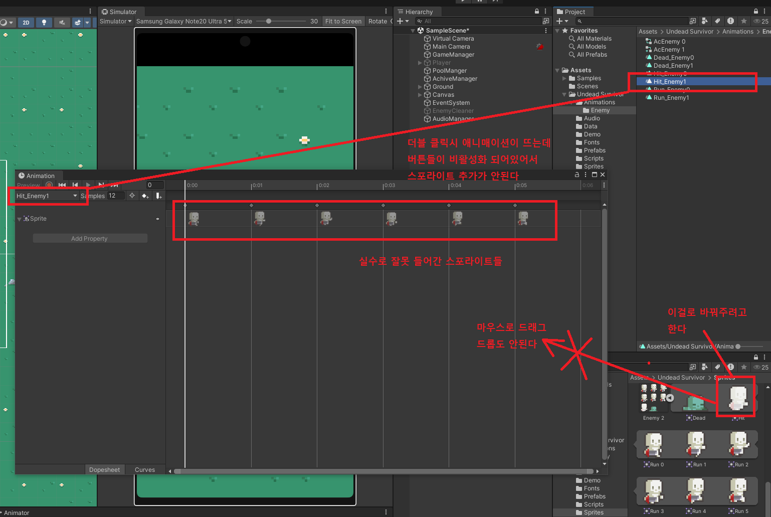Click filter by selection crosshair icon
This screenshot has width=771, height=517.
tap(132, 196)
